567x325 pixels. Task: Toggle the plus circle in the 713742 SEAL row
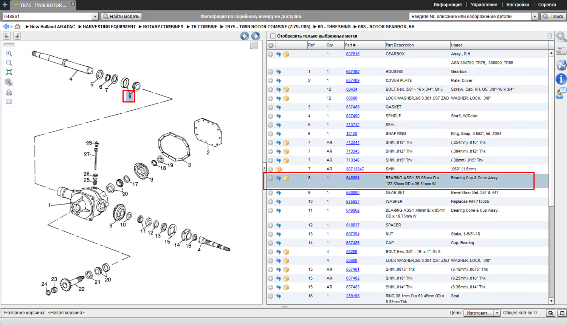[x=271, y=125]
